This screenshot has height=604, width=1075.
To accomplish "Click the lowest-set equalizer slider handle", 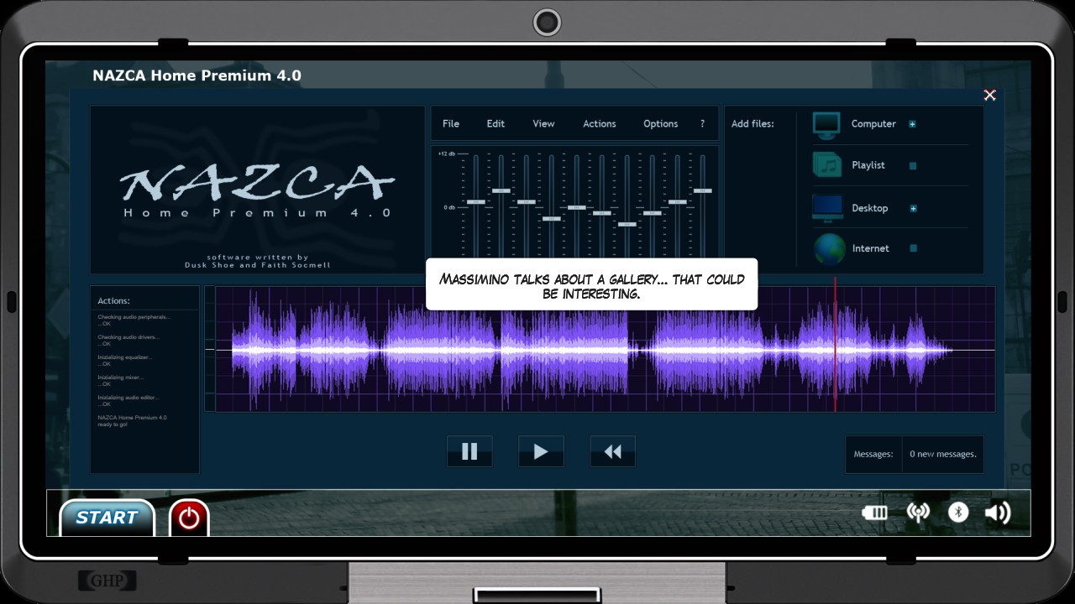I will click(627, 225).
